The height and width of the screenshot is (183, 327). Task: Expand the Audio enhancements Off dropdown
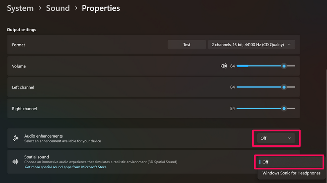pos(276,138)
